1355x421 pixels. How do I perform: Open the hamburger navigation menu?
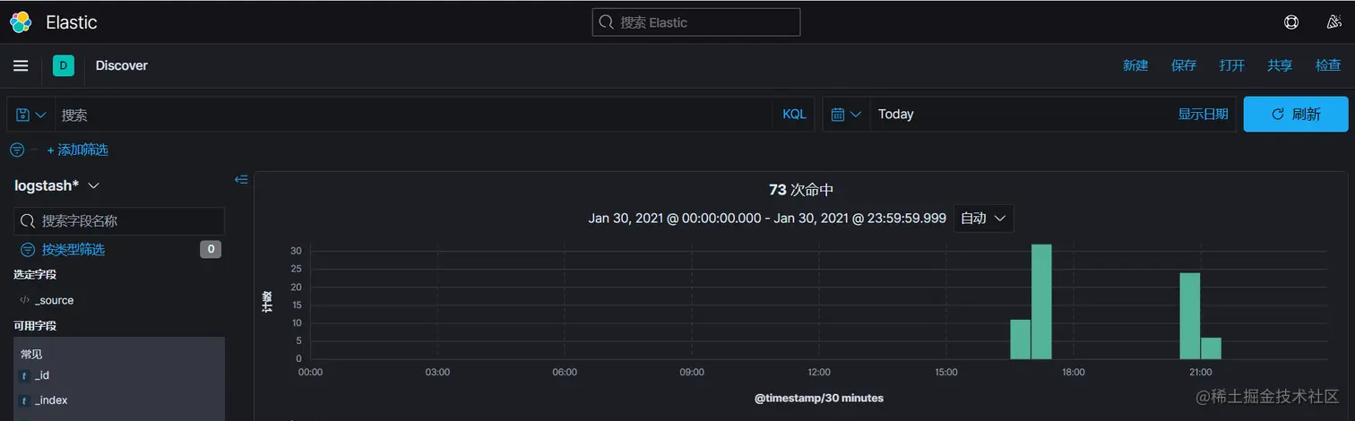pos(21,65)
